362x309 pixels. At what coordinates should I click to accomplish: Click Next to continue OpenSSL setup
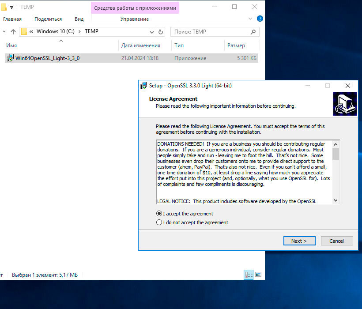(299, 241)
